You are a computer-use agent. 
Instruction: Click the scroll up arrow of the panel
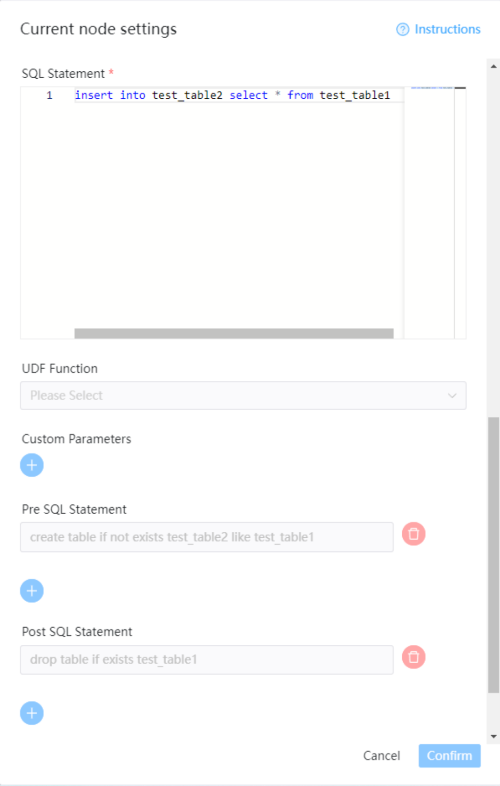494,66
